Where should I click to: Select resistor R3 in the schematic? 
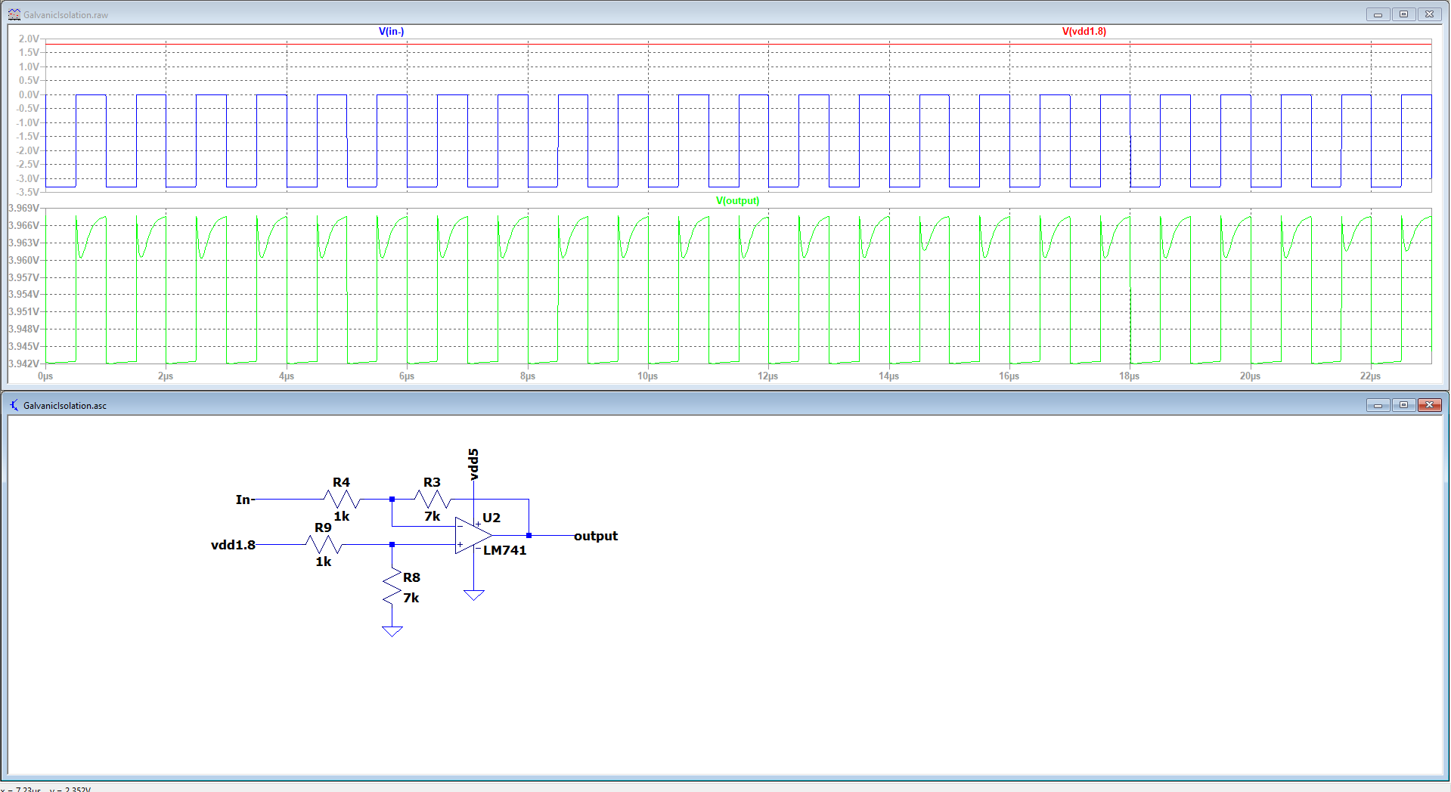(x=433, y=499)
